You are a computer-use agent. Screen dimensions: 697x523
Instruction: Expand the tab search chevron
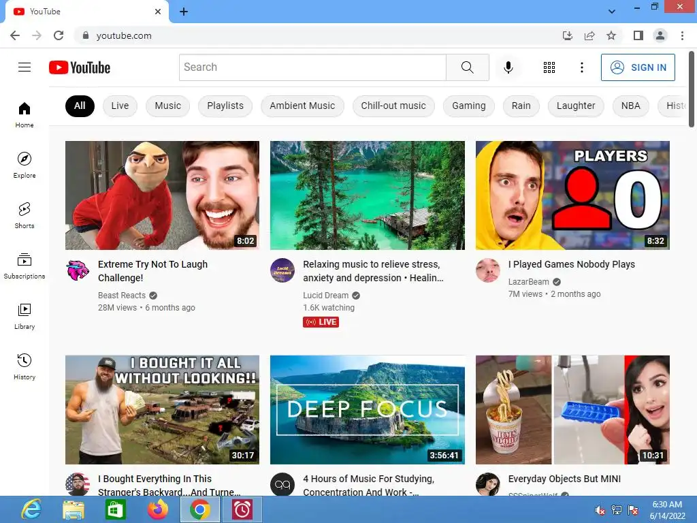[x=612, y=12]
